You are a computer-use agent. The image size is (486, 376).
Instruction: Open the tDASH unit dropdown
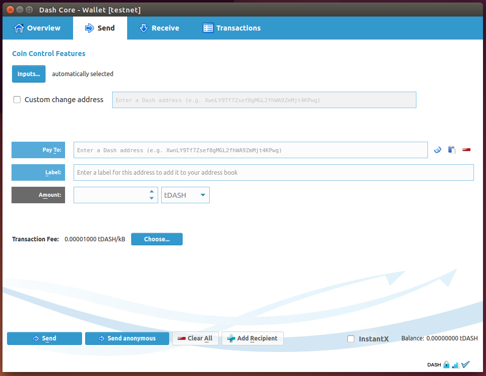pyautogui.click(x=185, y=195)
